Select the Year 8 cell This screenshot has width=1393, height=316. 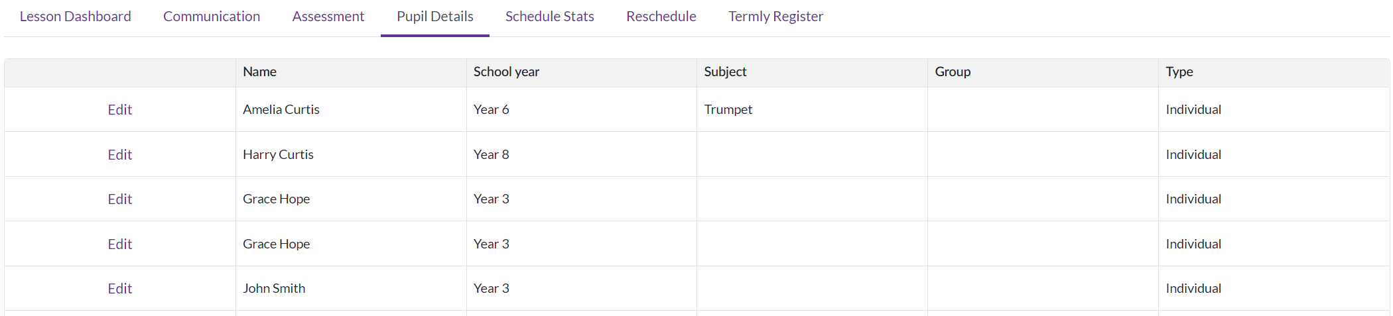(x=582, y=155)
